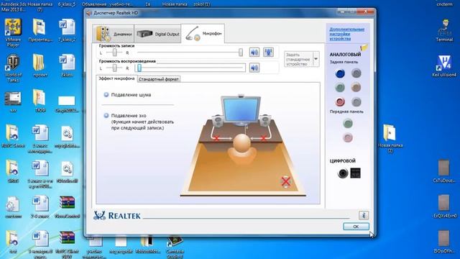Select the orange rear panel jack
Viewport: 460px width, 259px height.
[x=356, y=87]
